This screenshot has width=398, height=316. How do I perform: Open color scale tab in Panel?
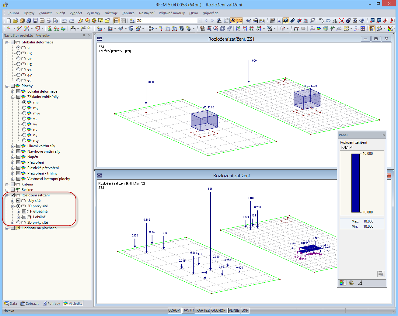pos(342,283)
